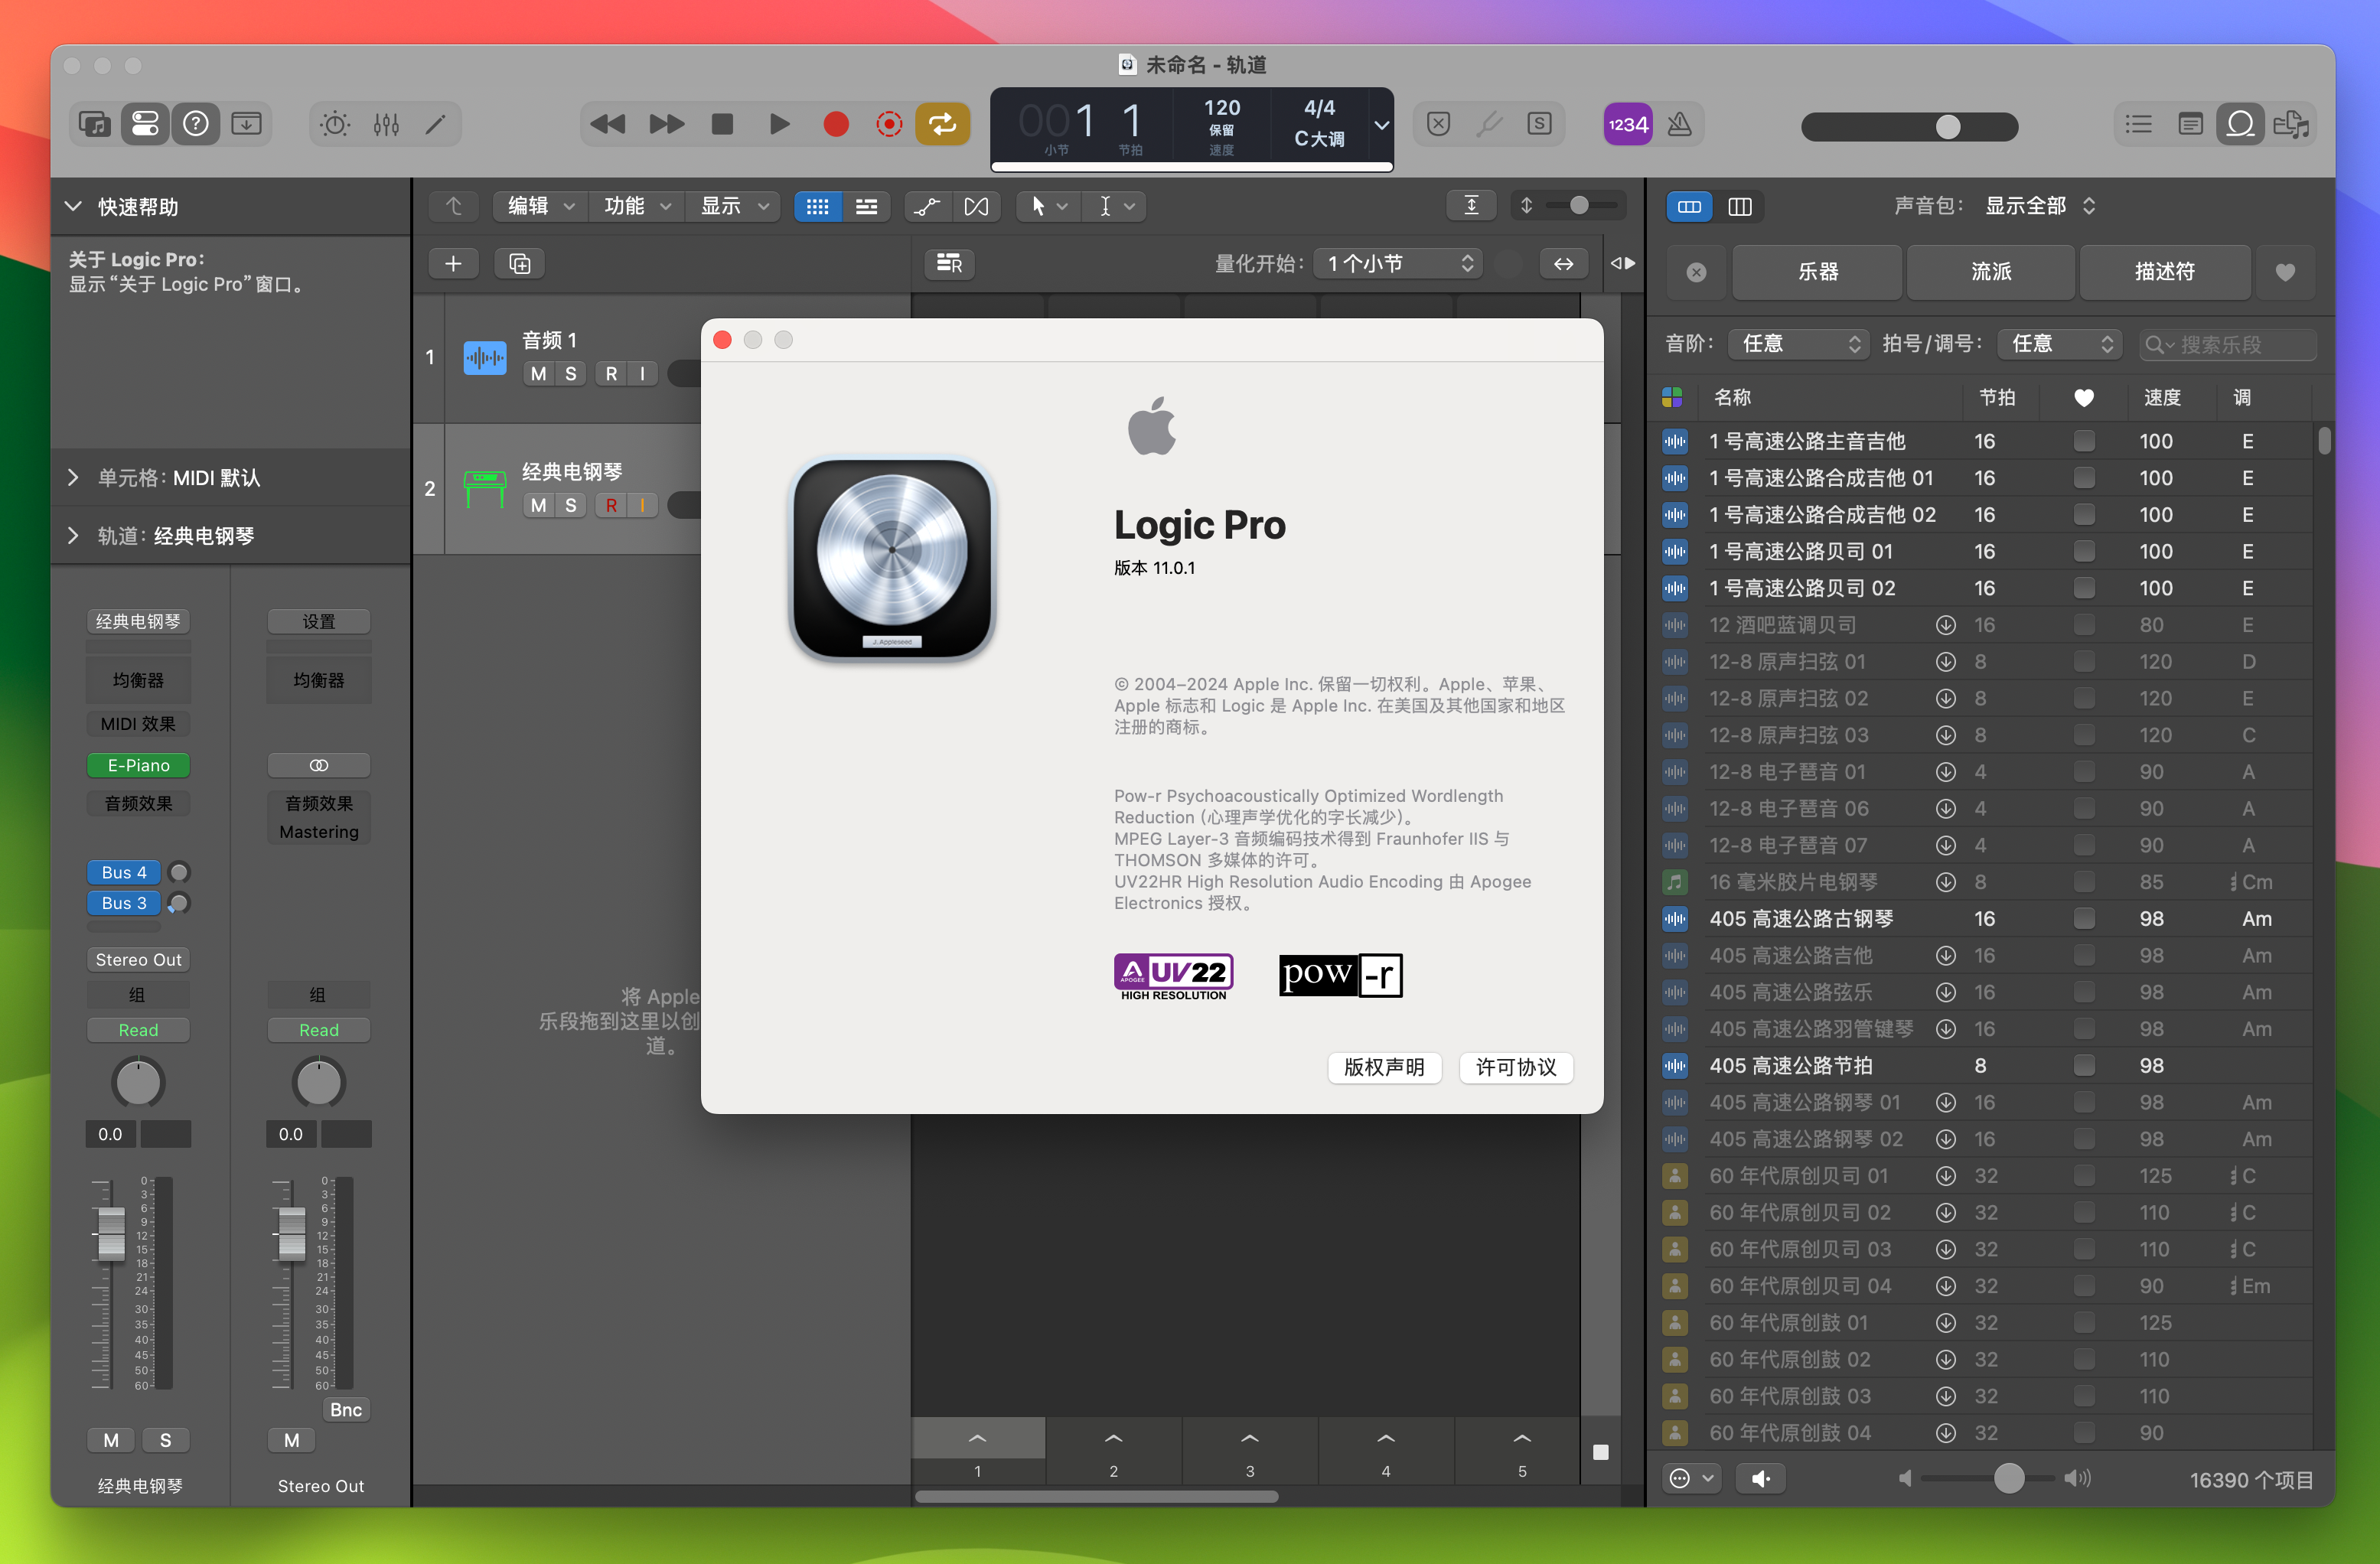Favorite checkbox for 1 号高速公路主音吉他
Image resolution: width=2380 pixels, height=1564 pixels.
pos(2084,441)
